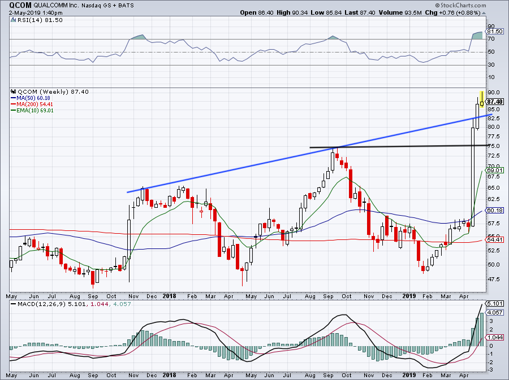
Task: Open the StockCharts.com watermark link
Action: click(x=460, y=5)
